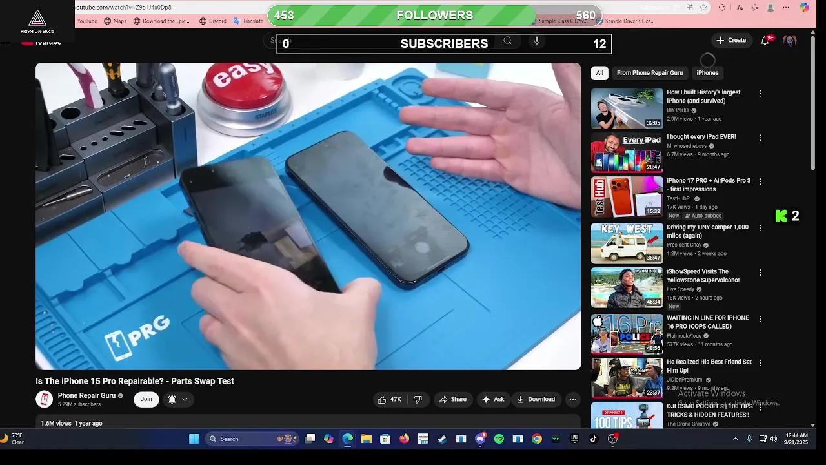
Task: Expand the subscription notification bell dropdown
Action: [177, 399]
